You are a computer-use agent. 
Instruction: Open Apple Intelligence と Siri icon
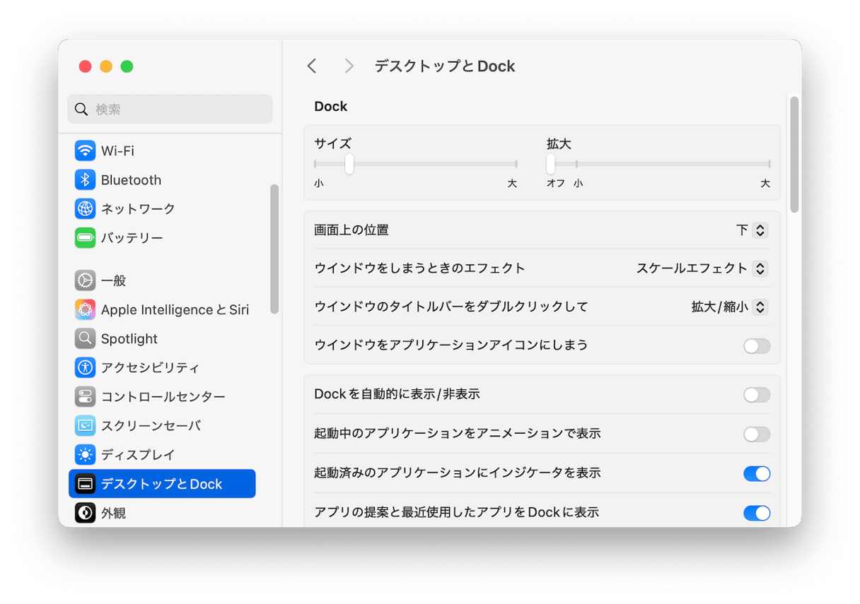(x=85, y=309)
